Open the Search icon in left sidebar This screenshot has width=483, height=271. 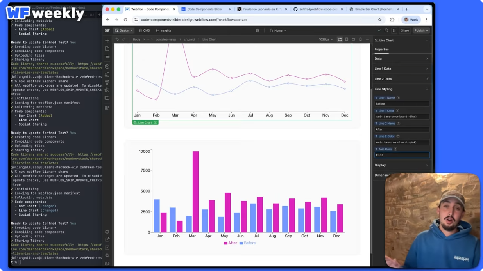pos(107,256)
